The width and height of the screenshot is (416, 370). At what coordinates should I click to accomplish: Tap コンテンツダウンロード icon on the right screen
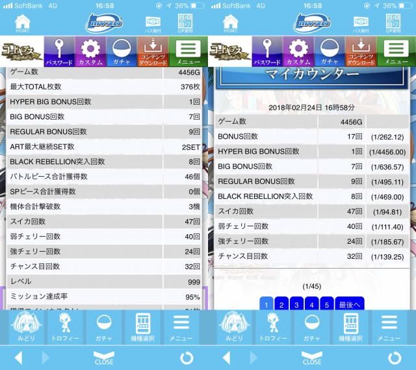coord(360,51)
